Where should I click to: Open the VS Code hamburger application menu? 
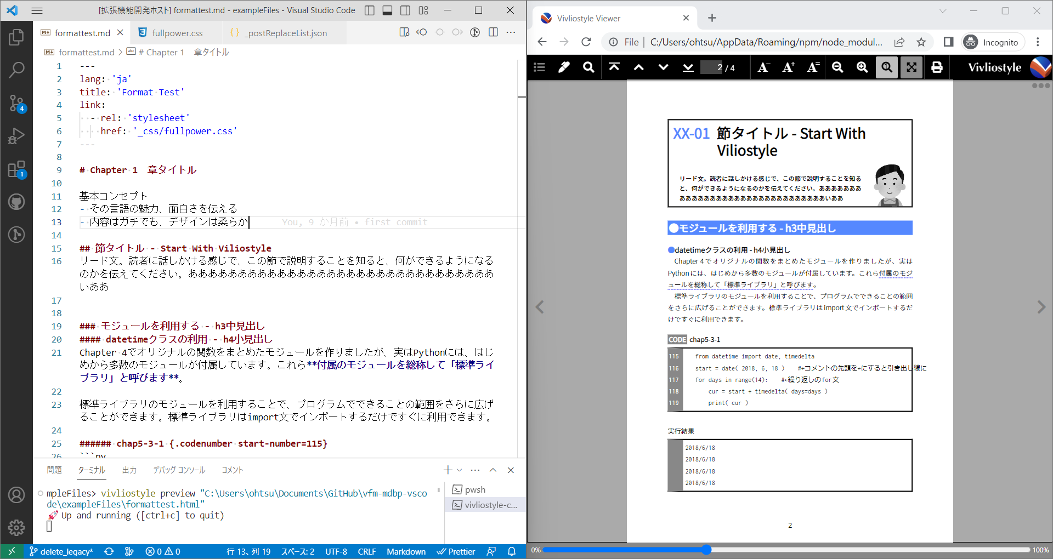(x=37, y=10)
